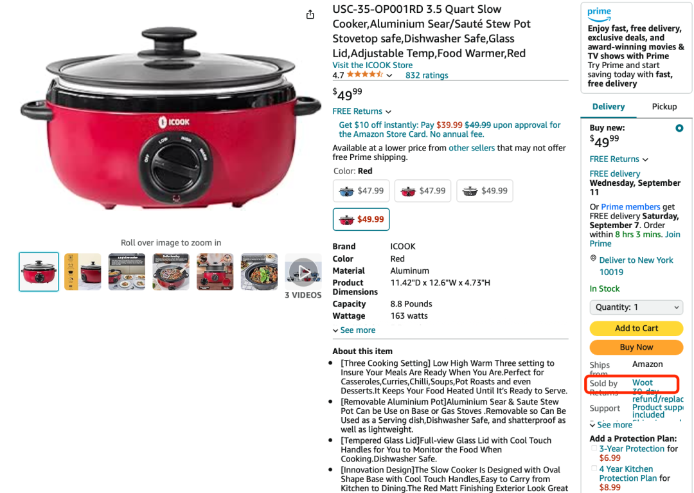Image resolution: width=694 pixels, height=493 pixels.
Task: Expand FREE Returns under the main price
Action: [362, 112]
